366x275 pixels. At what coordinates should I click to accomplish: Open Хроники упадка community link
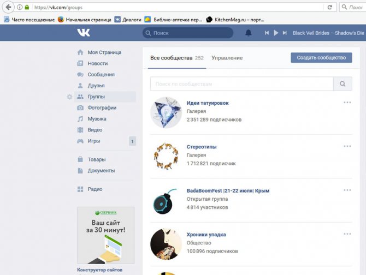206,235
